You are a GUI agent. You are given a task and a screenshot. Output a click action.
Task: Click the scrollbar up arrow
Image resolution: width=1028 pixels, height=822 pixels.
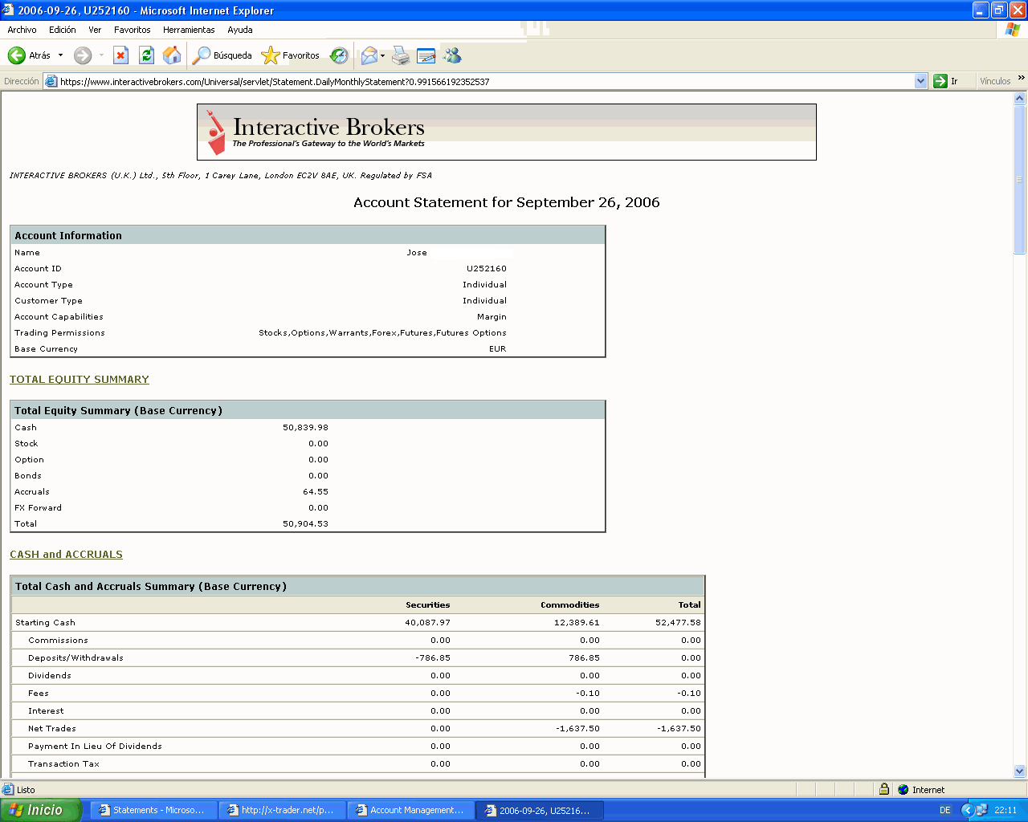tap(1020, 98)
